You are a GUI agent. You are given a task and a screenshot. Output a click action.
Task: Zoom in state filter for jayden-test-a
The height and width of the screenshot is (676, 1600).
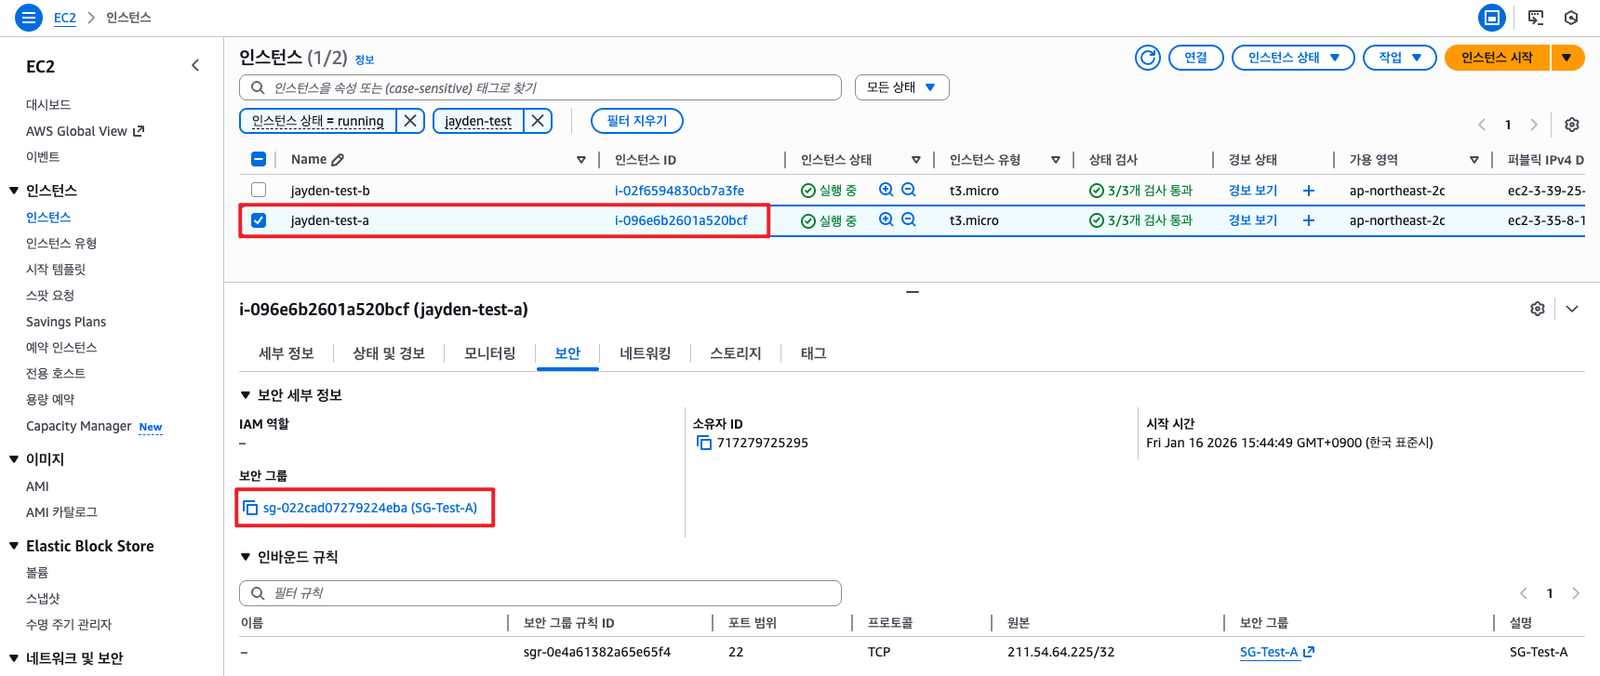pyautogui.click(x=887, y=219)
